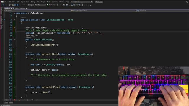Click the toolbar overflow options arrow
189x106 pixels.
[x=91, y=5]
